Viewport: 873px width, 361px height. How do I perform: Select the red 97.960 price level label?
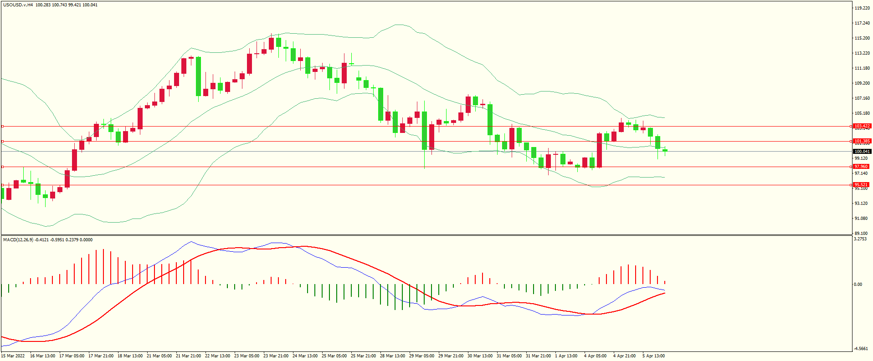[x=861, y=167]
